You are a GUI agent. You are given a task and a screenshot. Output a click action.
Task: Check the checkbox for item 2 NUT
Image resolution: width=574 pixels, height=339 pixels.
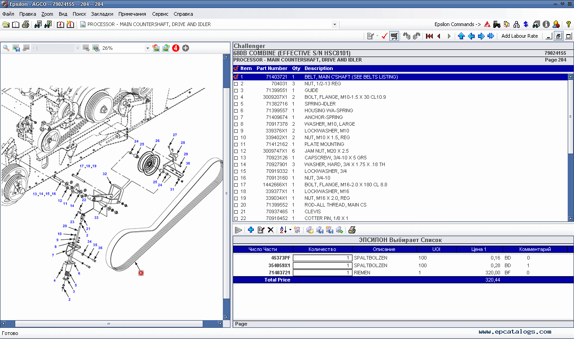click(x=236, y=84)
